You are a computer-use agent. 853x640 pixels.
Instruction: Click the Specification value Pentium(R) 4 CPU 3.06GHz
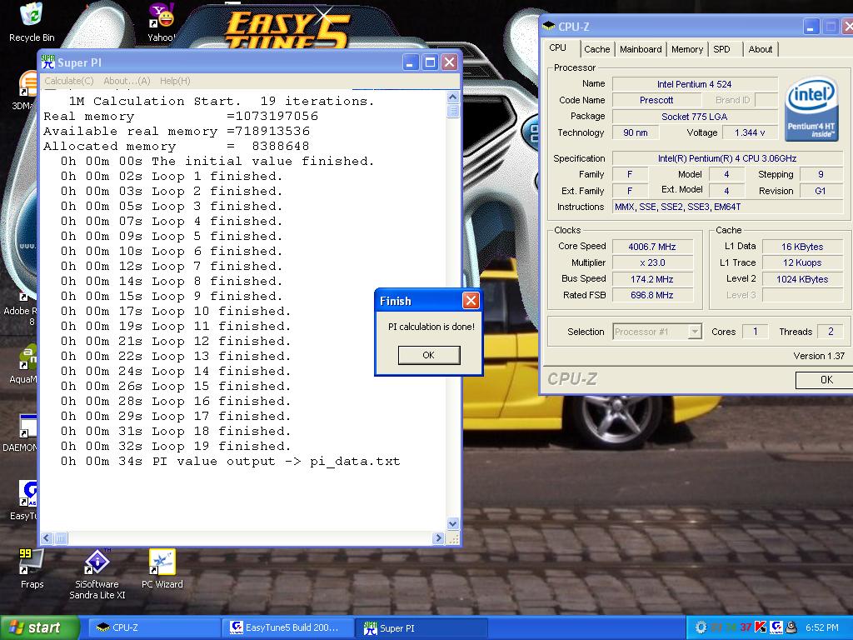[x=727, y=158]
